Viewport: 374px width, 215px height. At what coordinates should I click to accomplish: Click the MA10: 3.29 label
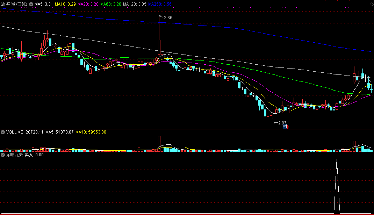(x=65, y=4)
